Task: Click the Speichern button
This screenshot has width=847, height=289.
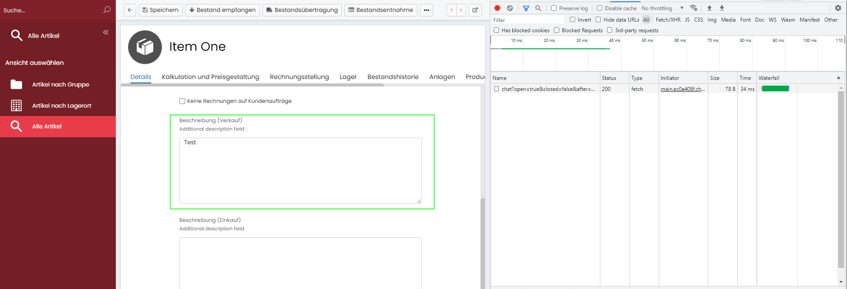Action: click(x=160, y=10)
